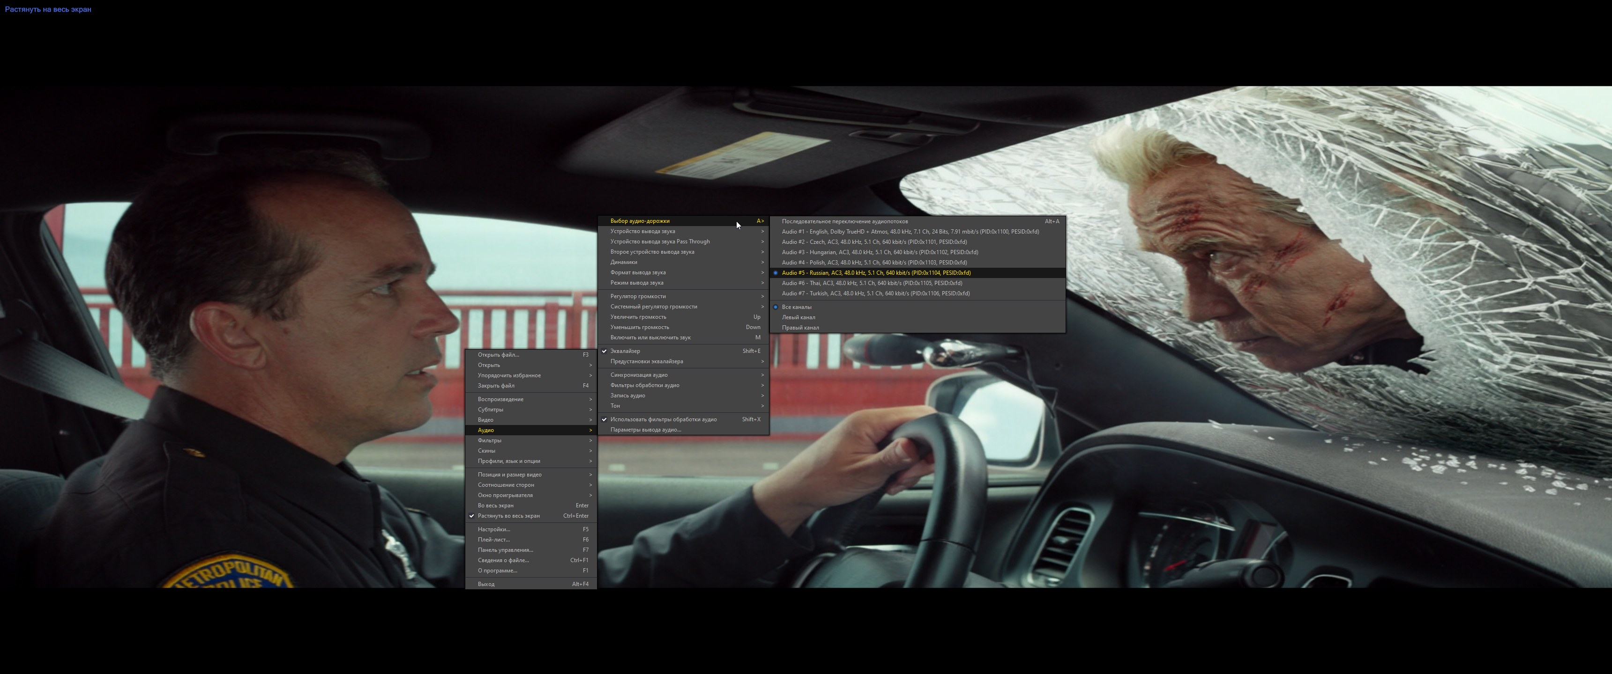Expand Выбор аудио-дорожки submenu
Screen dimensions: 1612x674
683,221
